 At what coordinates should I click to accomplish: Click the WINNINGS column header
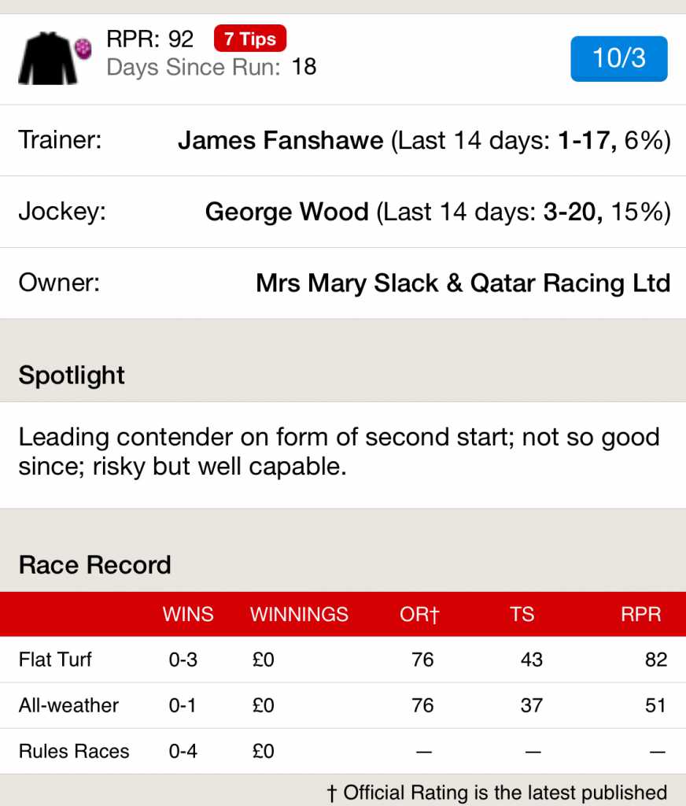299,615
